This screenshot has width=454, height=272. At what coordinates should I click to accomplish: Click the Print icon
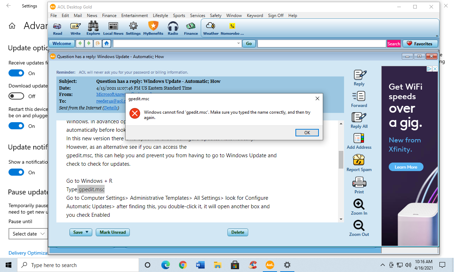tap(359, 185)
